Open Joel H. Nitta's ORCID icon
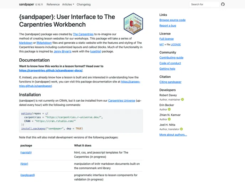245x182 pixels. click(181, 129)
